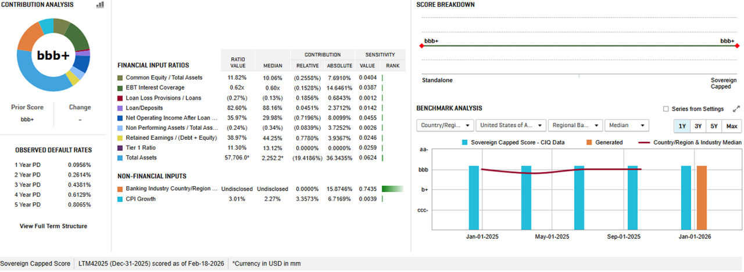Image resolution: width=744 pixels, height=272 pixels.
Task: Click the Sovereign Capped Score legend square
Action: tap(465, 142)
